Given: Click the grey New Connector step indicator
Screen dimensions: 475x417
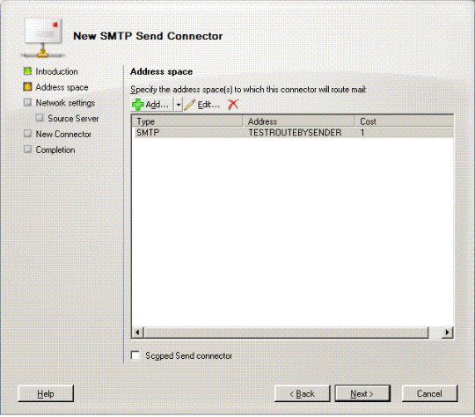Looking at the screenshot, I should (x=27, y=134).
